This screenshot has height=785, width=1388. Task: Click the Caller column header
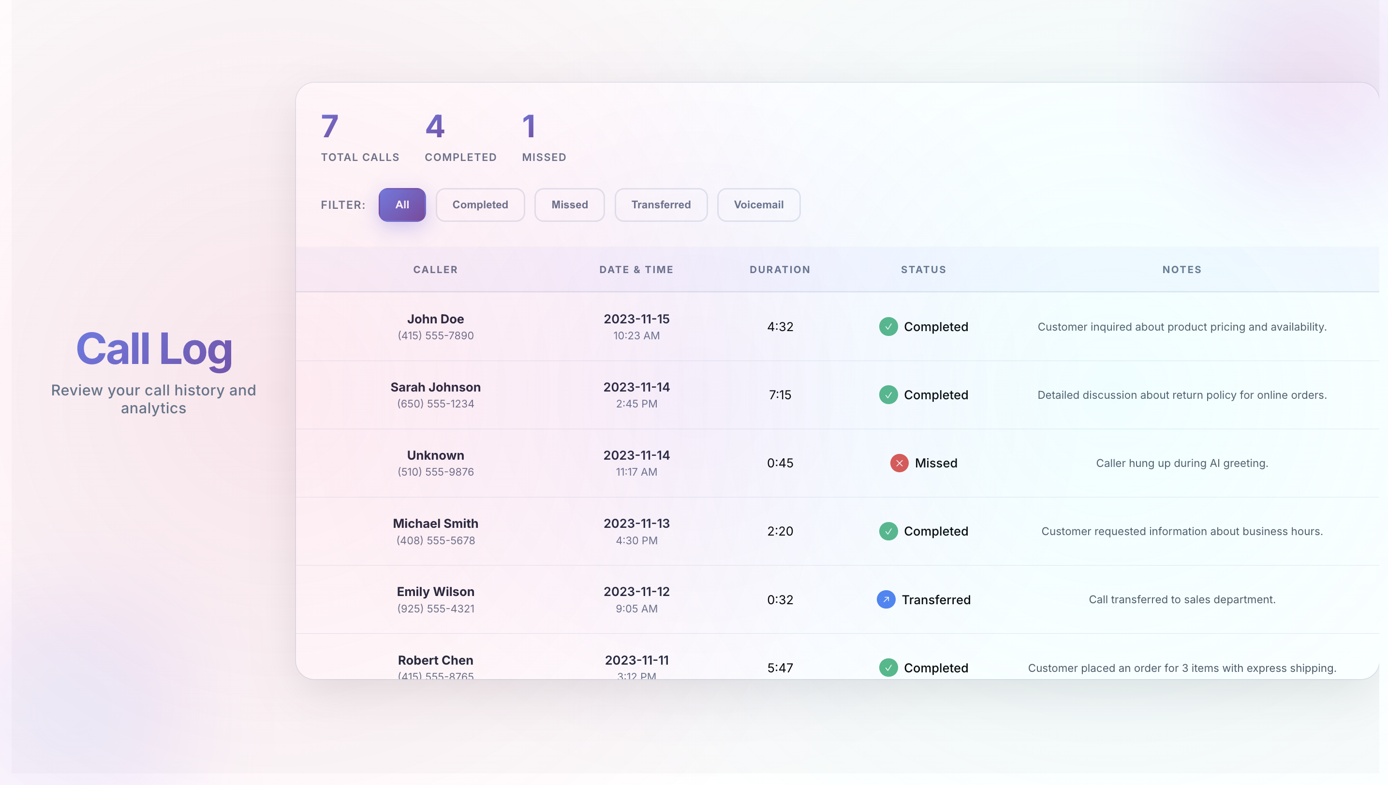(435, 270)
